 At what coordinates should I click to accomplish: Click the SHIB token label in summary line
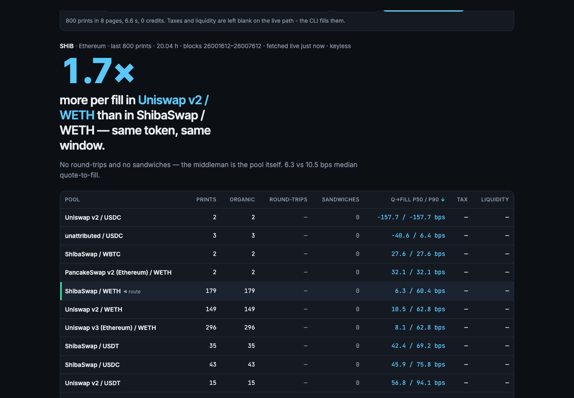(67, 46)
